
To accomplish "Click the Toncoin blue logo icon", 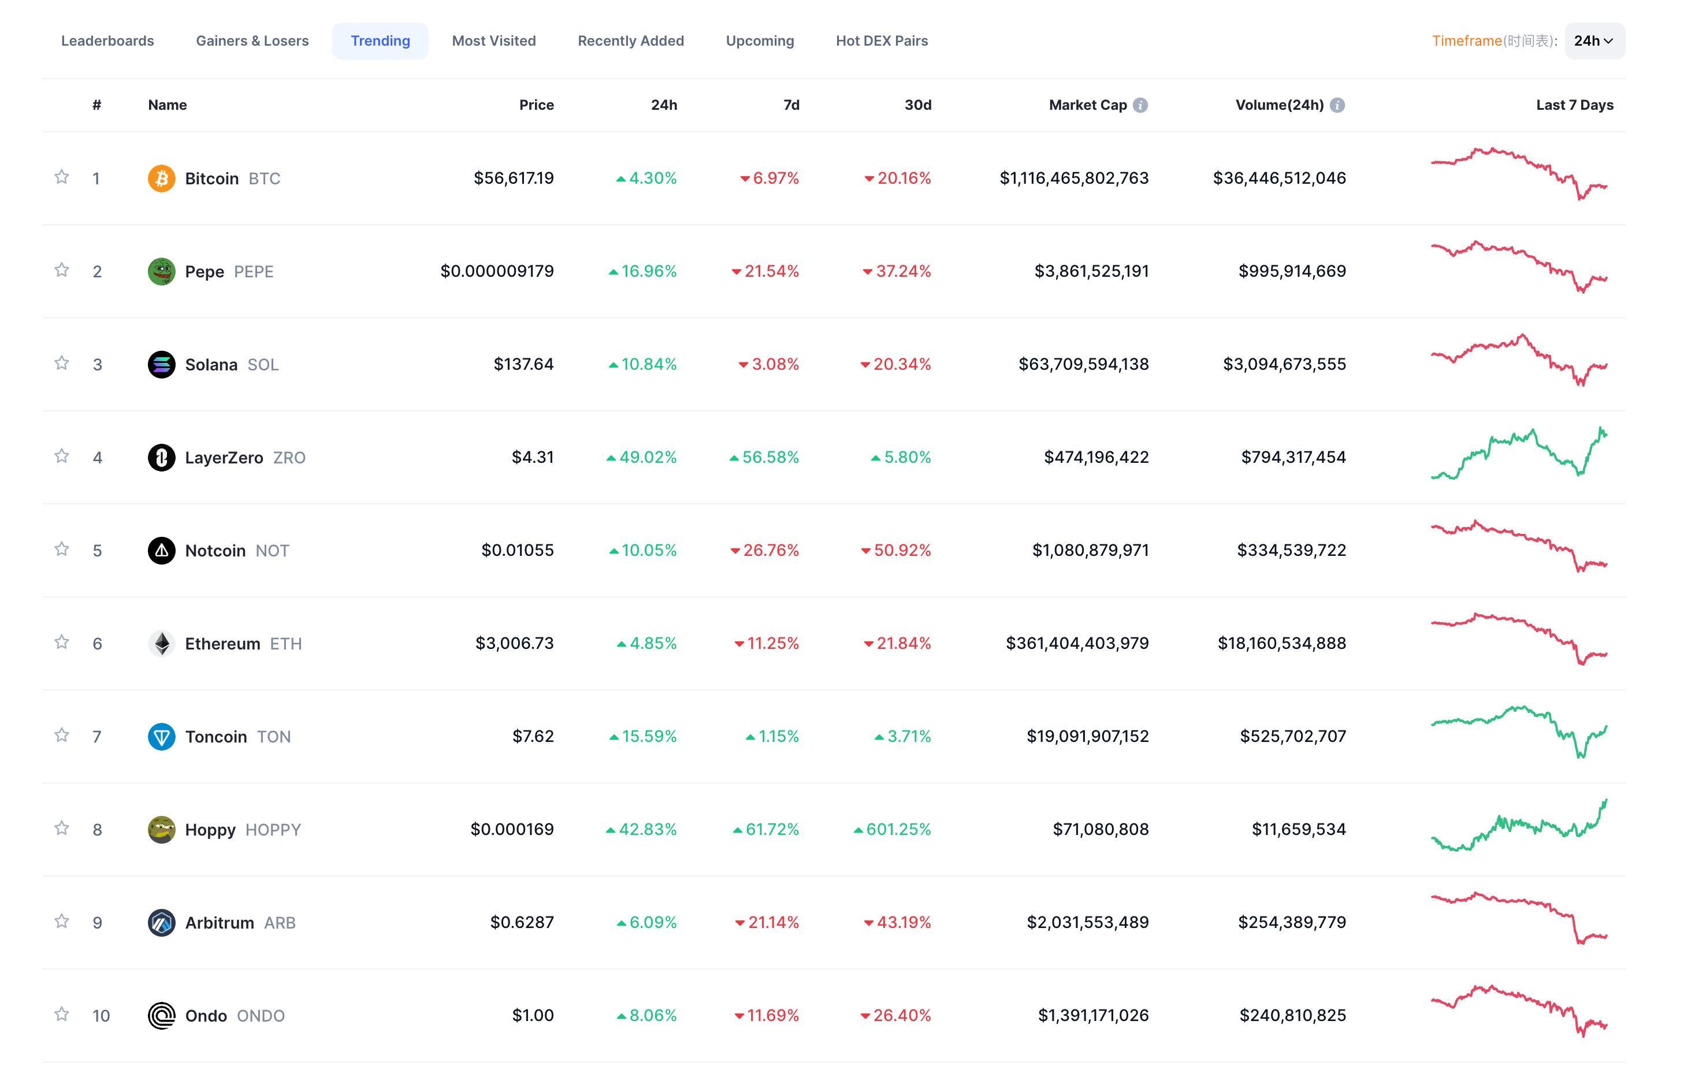I will pos(161,736).
